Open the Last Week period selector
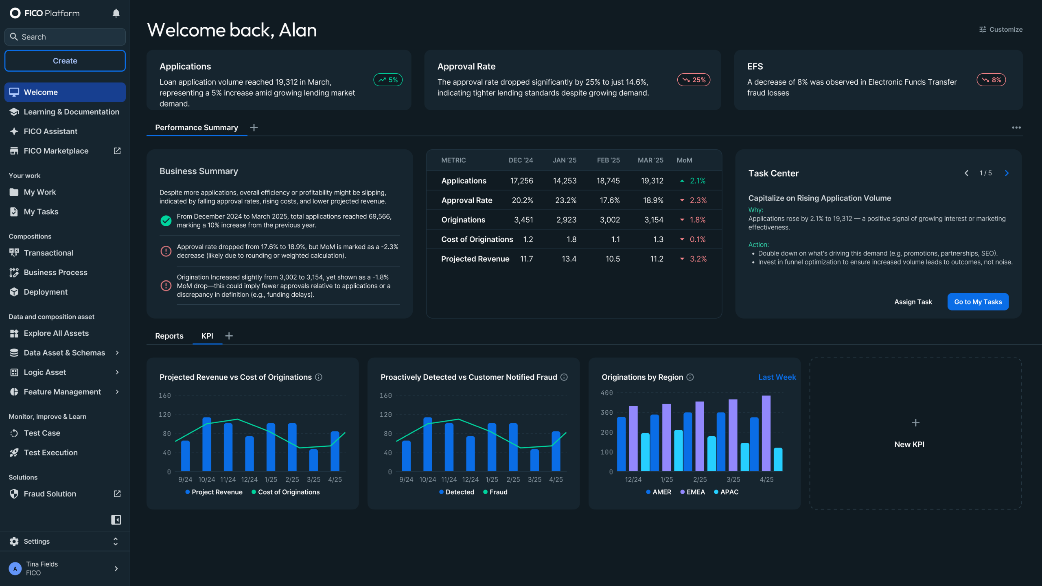 (x=777, y=377)
